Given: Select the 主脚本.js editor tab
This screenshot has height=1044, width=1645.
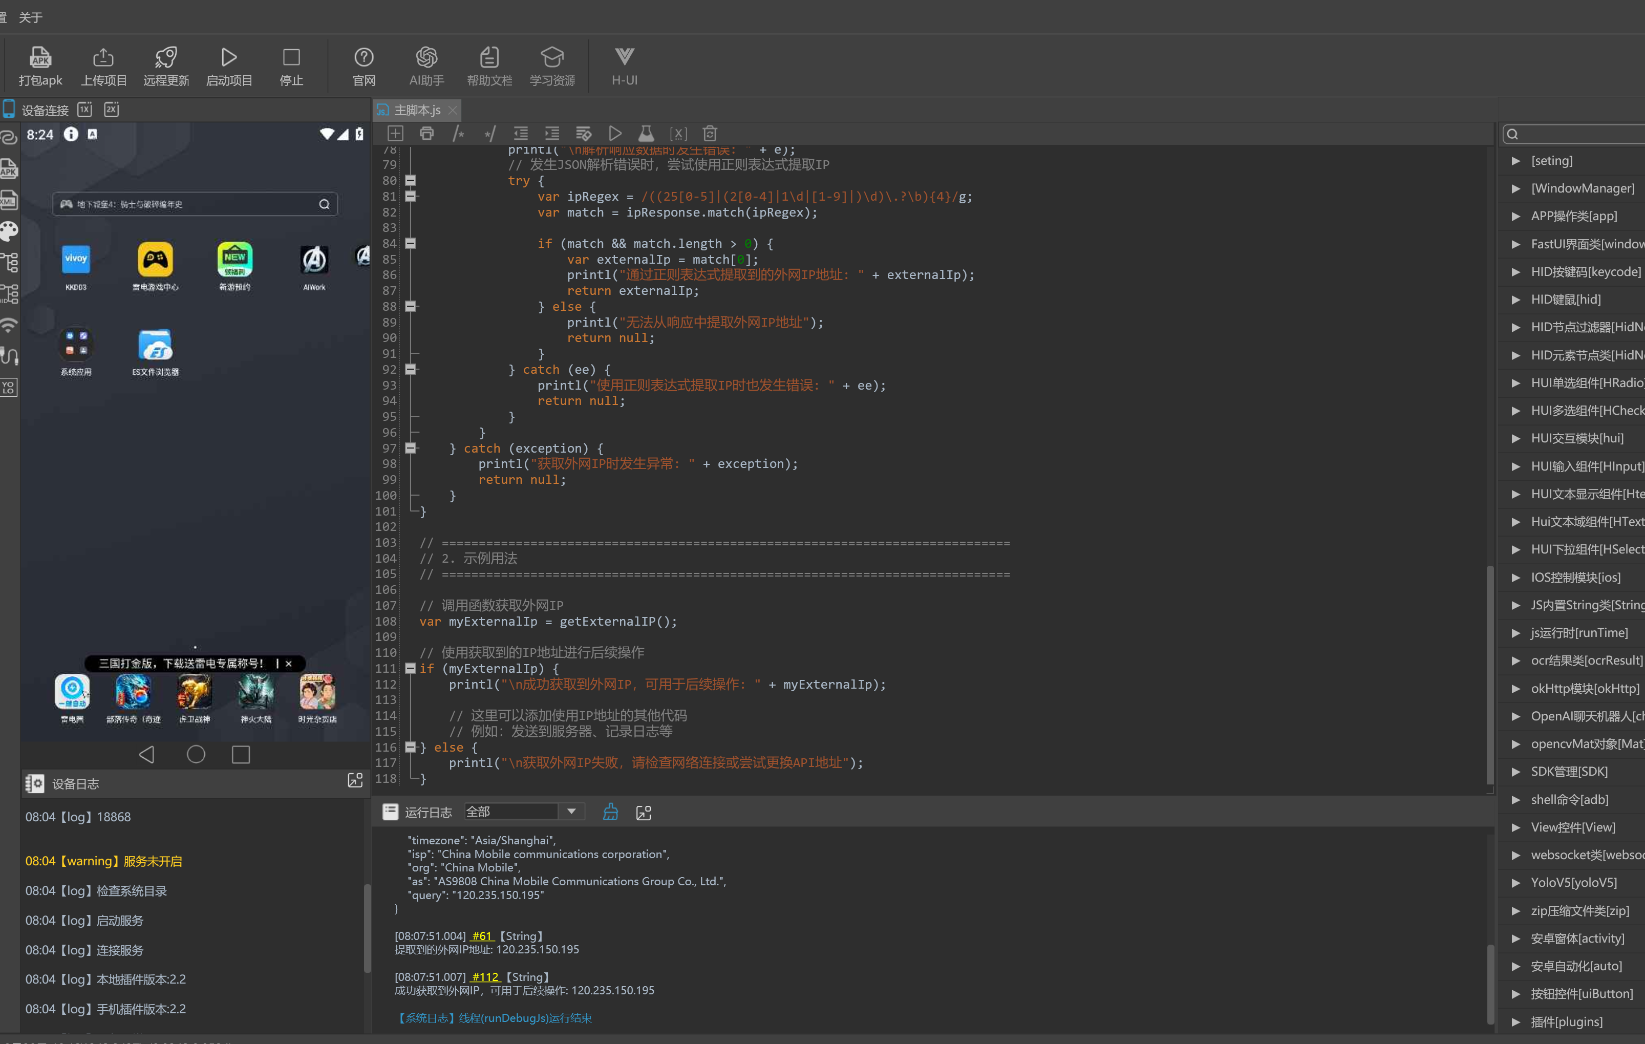Looking at the screenshot, I should [417, 110].
